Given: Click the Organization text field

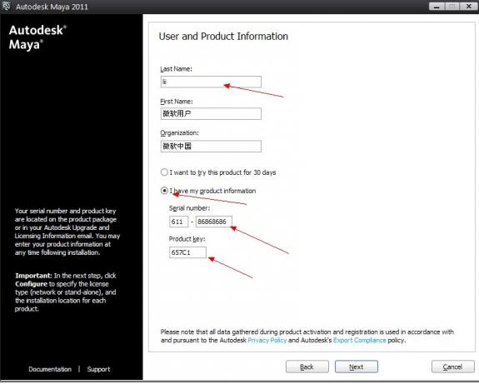Looking at the screenshot, I should pos(211,146).
